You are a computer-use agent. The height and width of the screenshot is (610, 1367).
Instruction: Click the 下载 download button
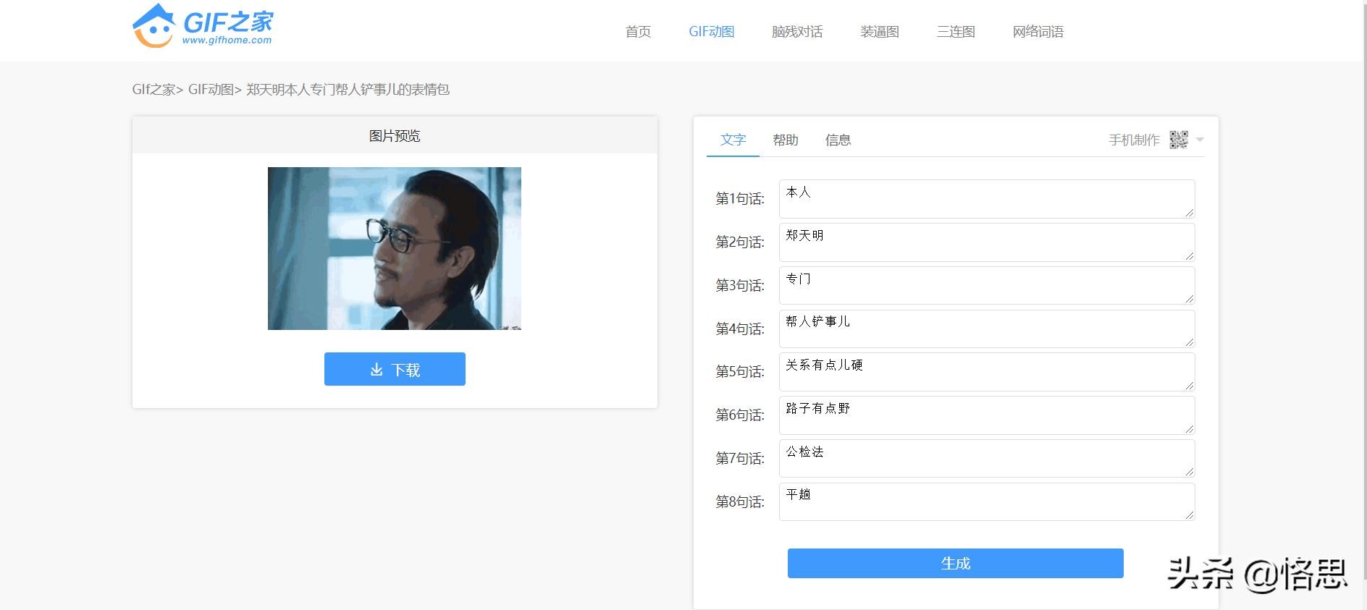tap(395, 369)
